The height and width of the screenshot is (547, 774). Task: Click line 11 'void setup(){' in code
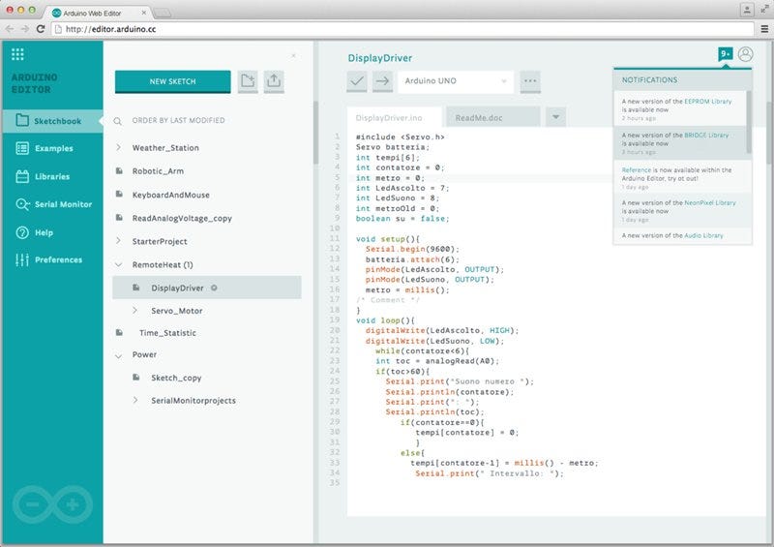click(x=388, y=239)
